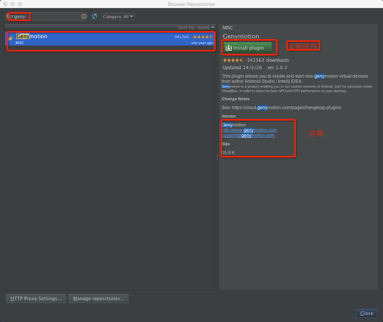
Task: Click the red window close button
Action: pos(5,4)
